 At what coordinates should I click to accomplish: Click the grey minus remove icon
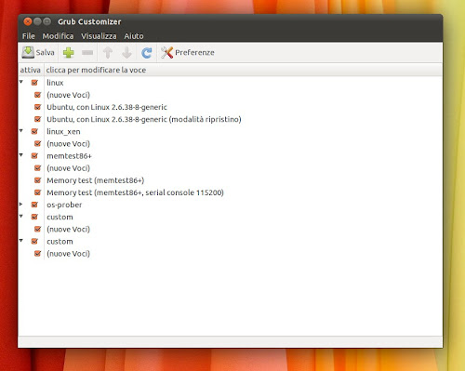(87, 53)
